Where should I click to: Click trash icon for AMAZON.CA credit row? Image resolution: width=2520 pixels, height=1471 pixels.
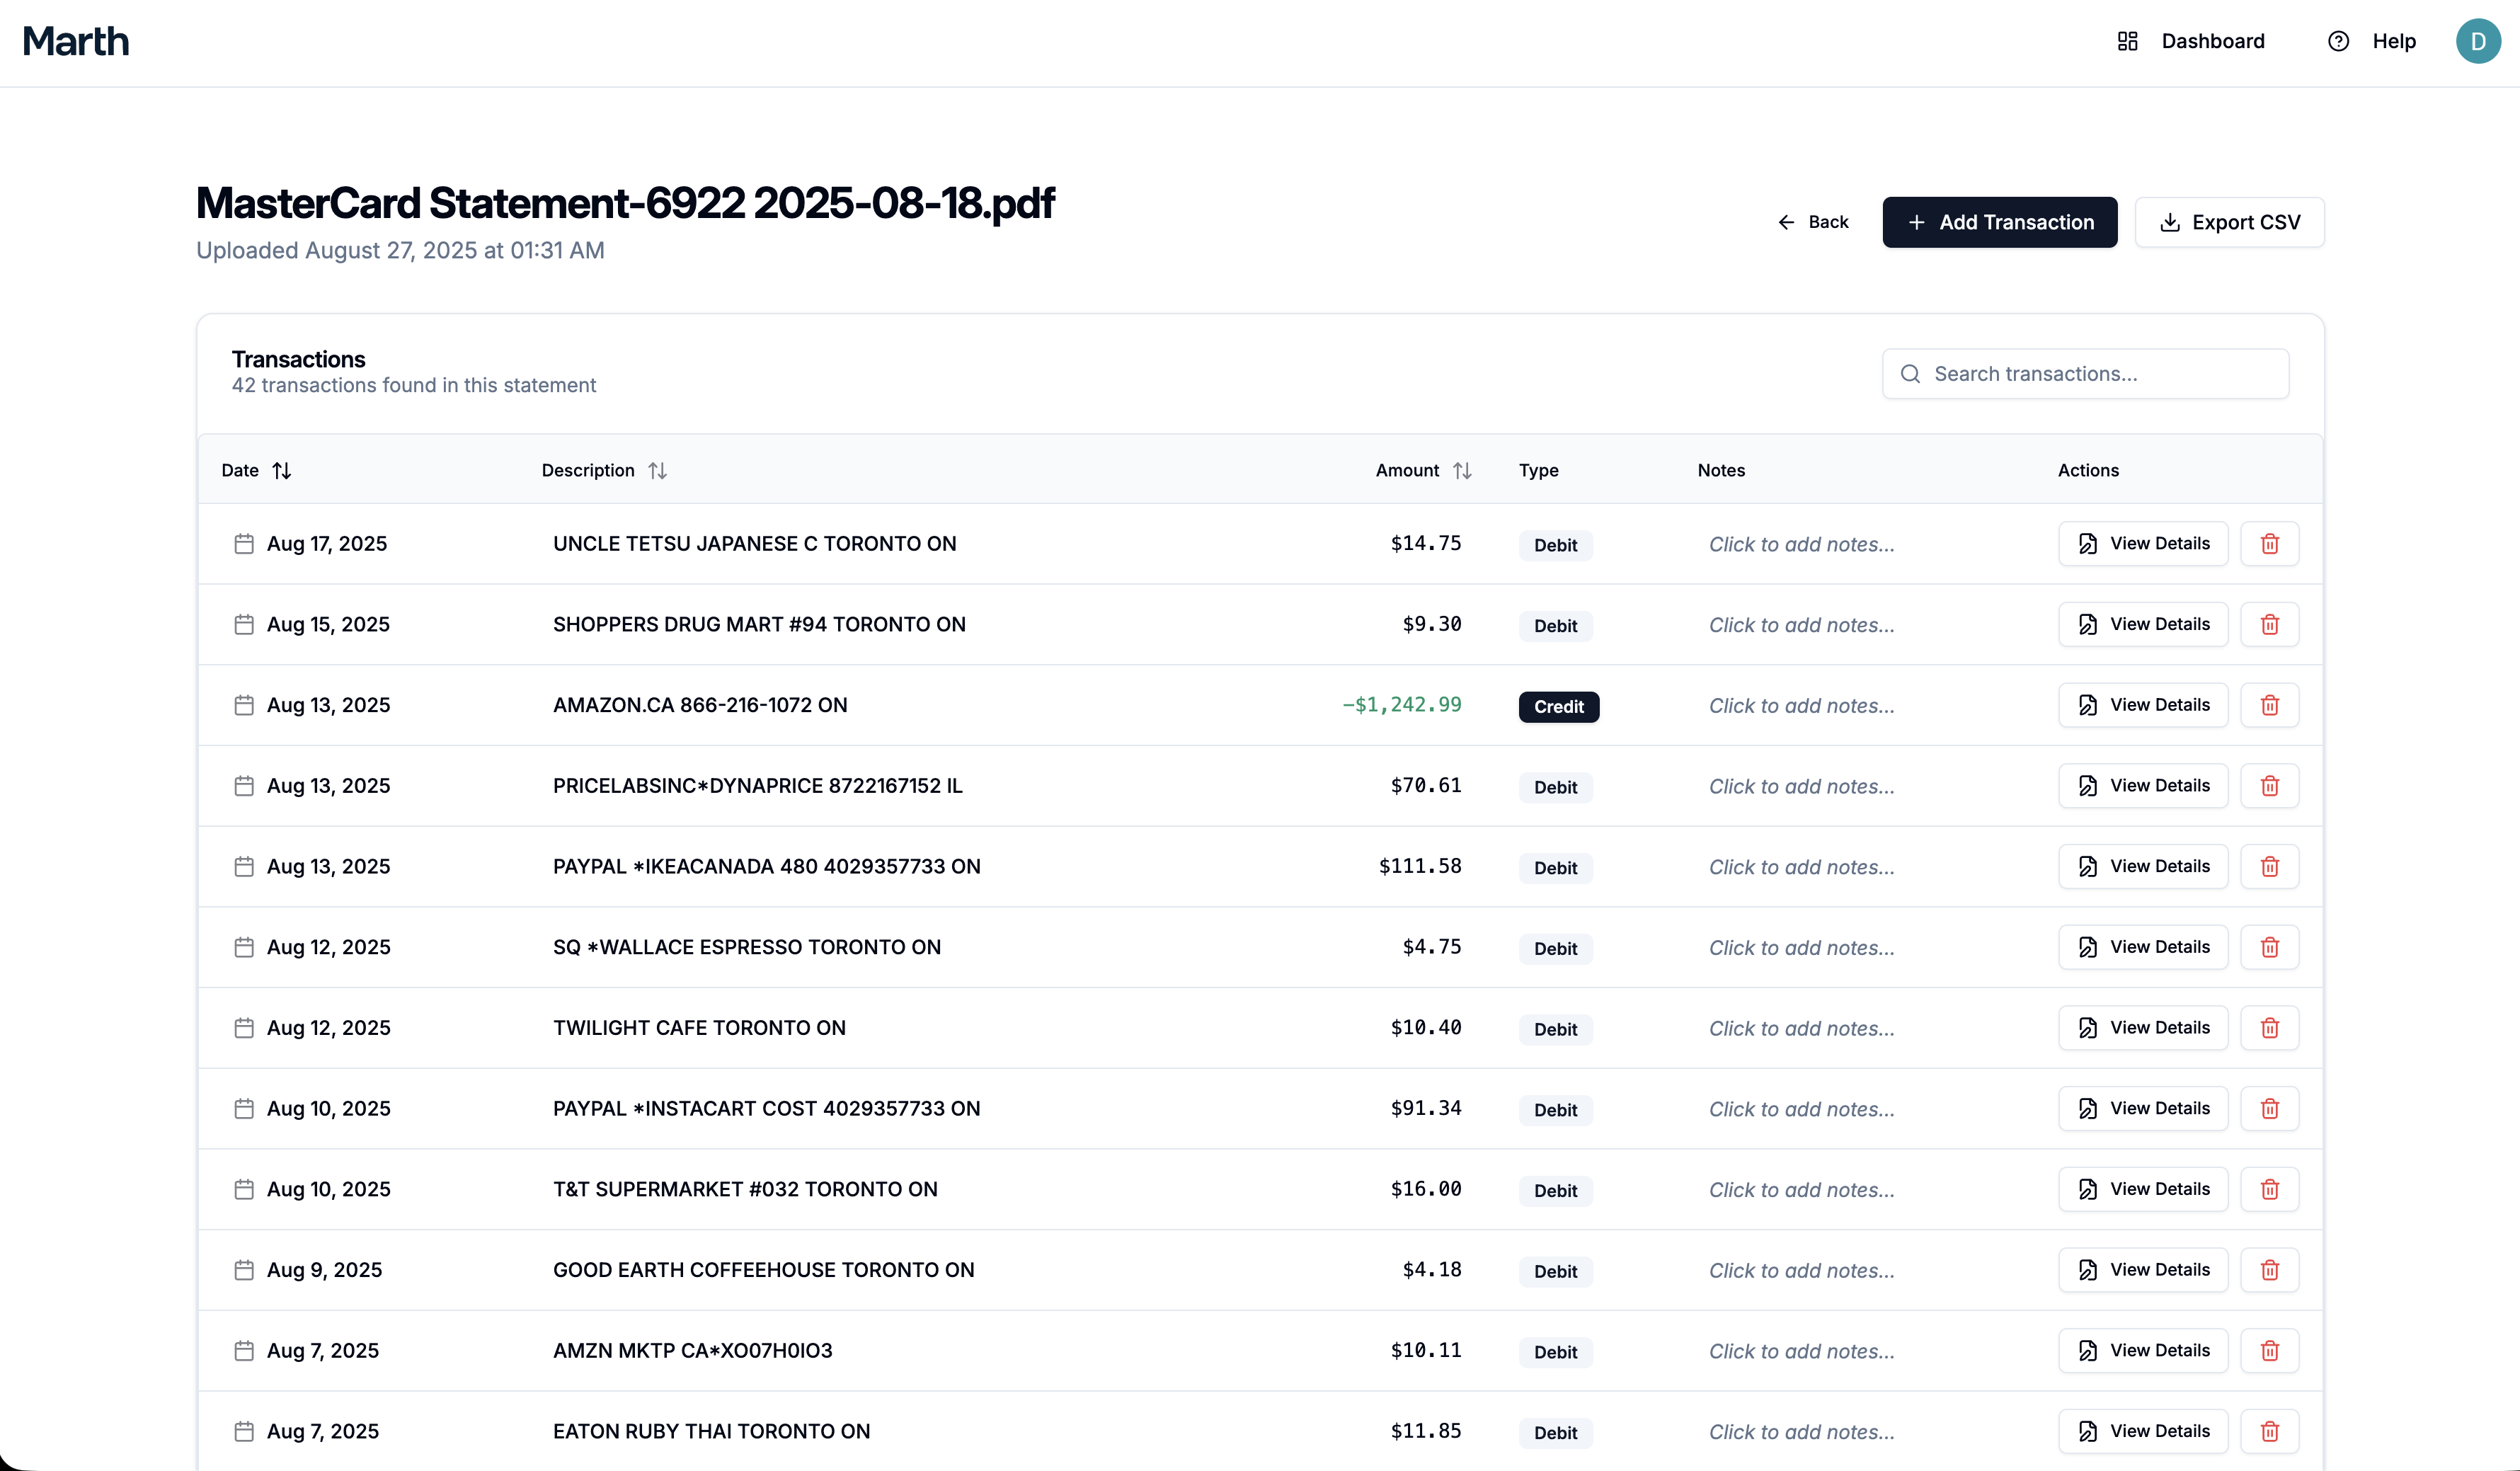coord(2269,705)
